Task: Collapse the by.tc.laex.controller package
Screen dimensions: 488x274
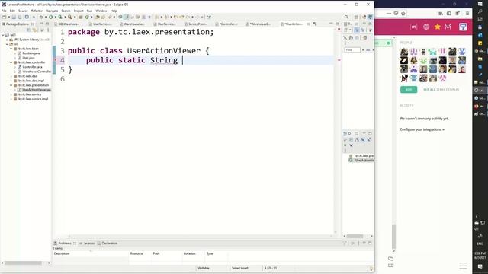Action: click(11, 62)
